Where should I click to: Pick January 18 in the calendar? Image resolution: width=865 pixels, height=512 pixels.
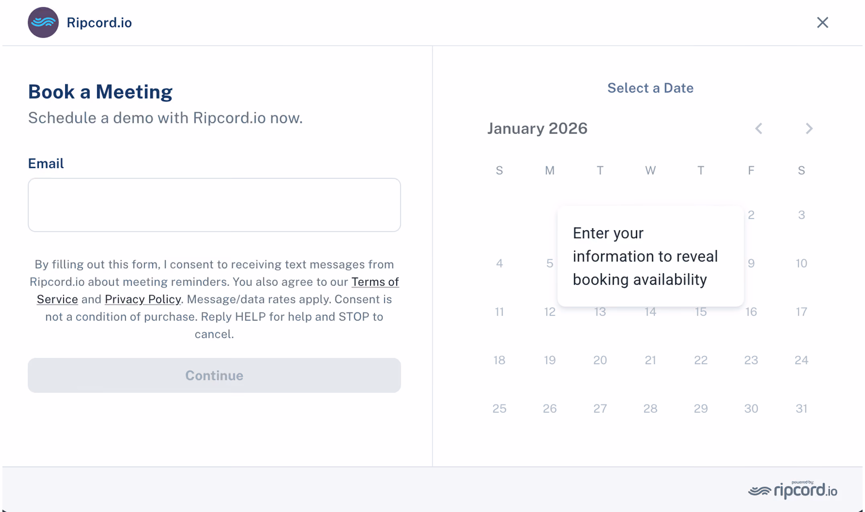pyautogui.click(x=499, y=360)
